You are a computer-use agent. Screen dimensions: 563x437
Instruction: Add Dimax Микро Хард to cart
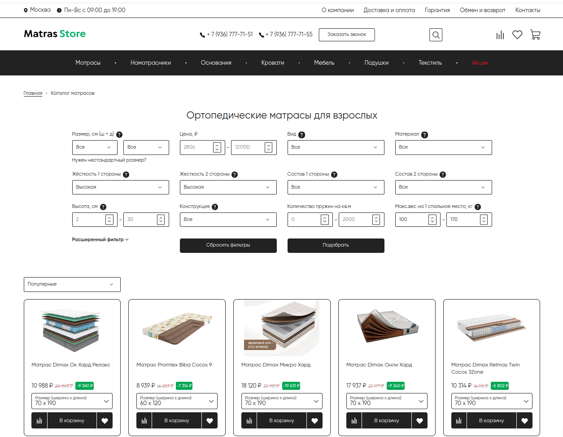(x=282, y=420)
